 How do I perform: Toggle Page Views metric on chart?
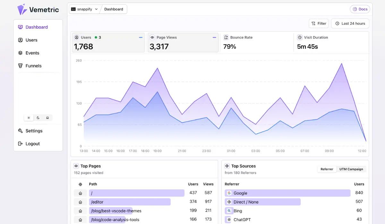tap(183, 42)
